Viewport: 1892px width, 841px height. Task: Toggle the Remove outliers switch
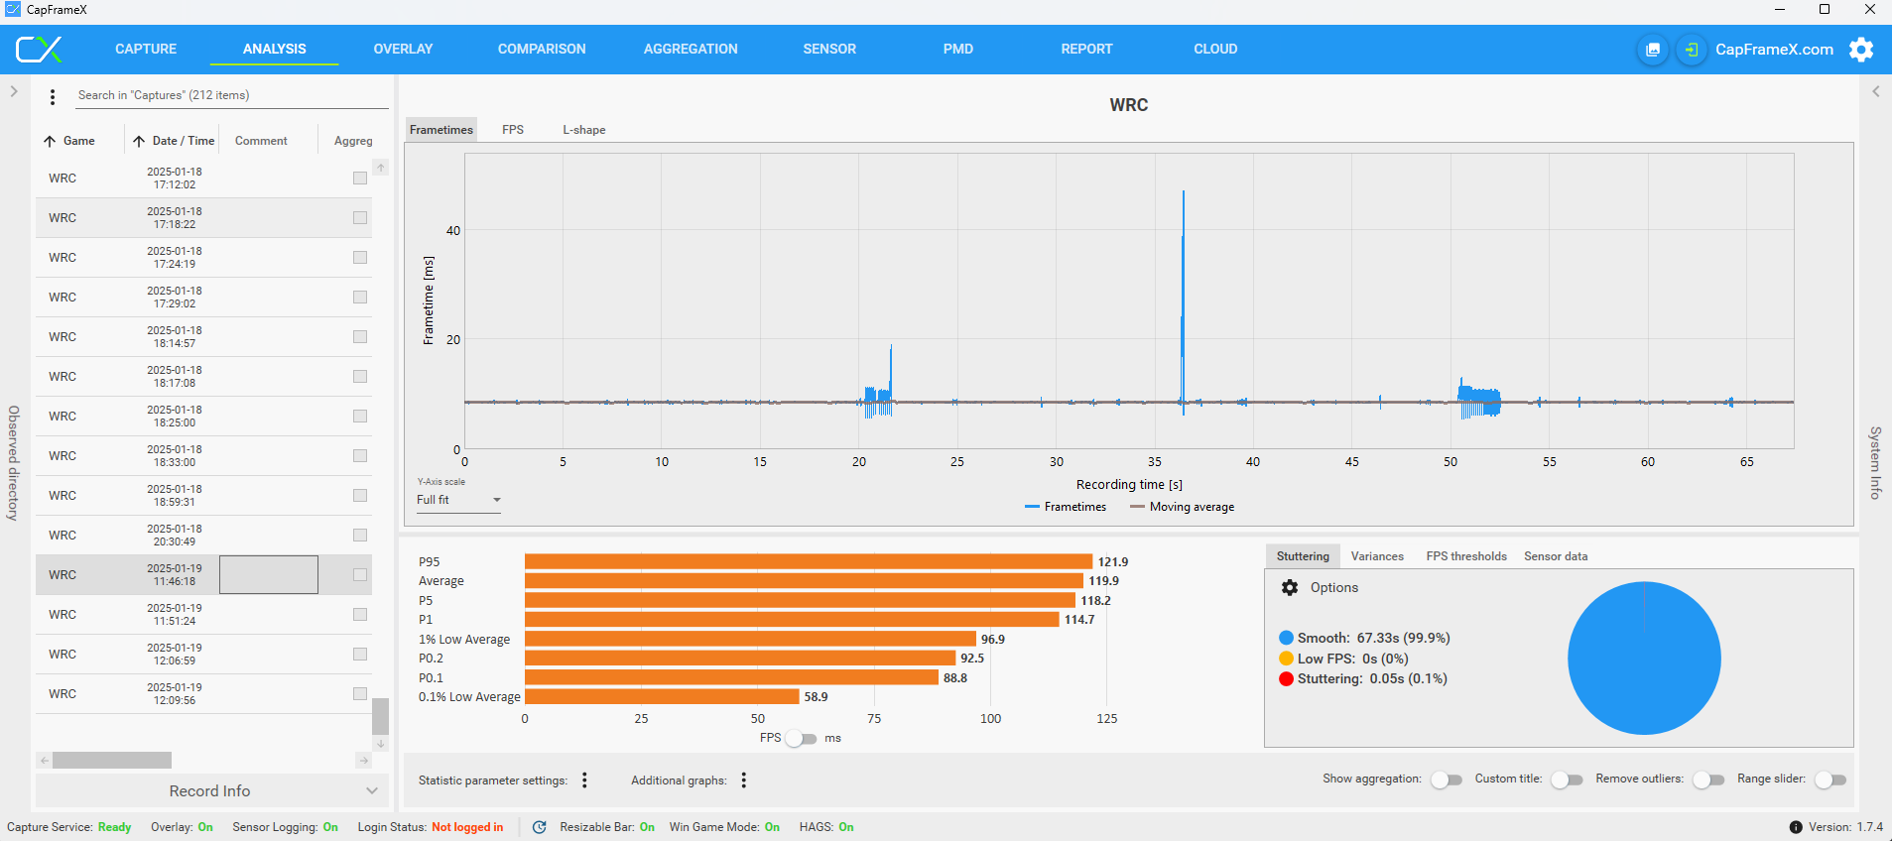(1708, 780)
